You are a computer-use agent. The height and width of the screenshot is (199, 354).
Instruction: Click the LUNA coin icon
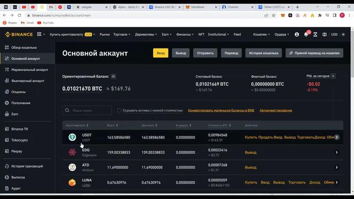point(72,182)
